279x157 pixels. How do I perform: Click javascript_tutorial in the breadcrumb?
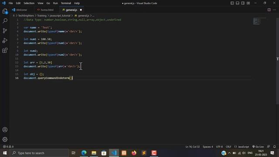pos(60,16)
